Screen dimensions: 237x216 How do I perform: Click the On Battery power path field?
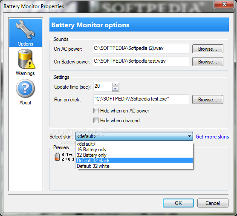point(141,61)
